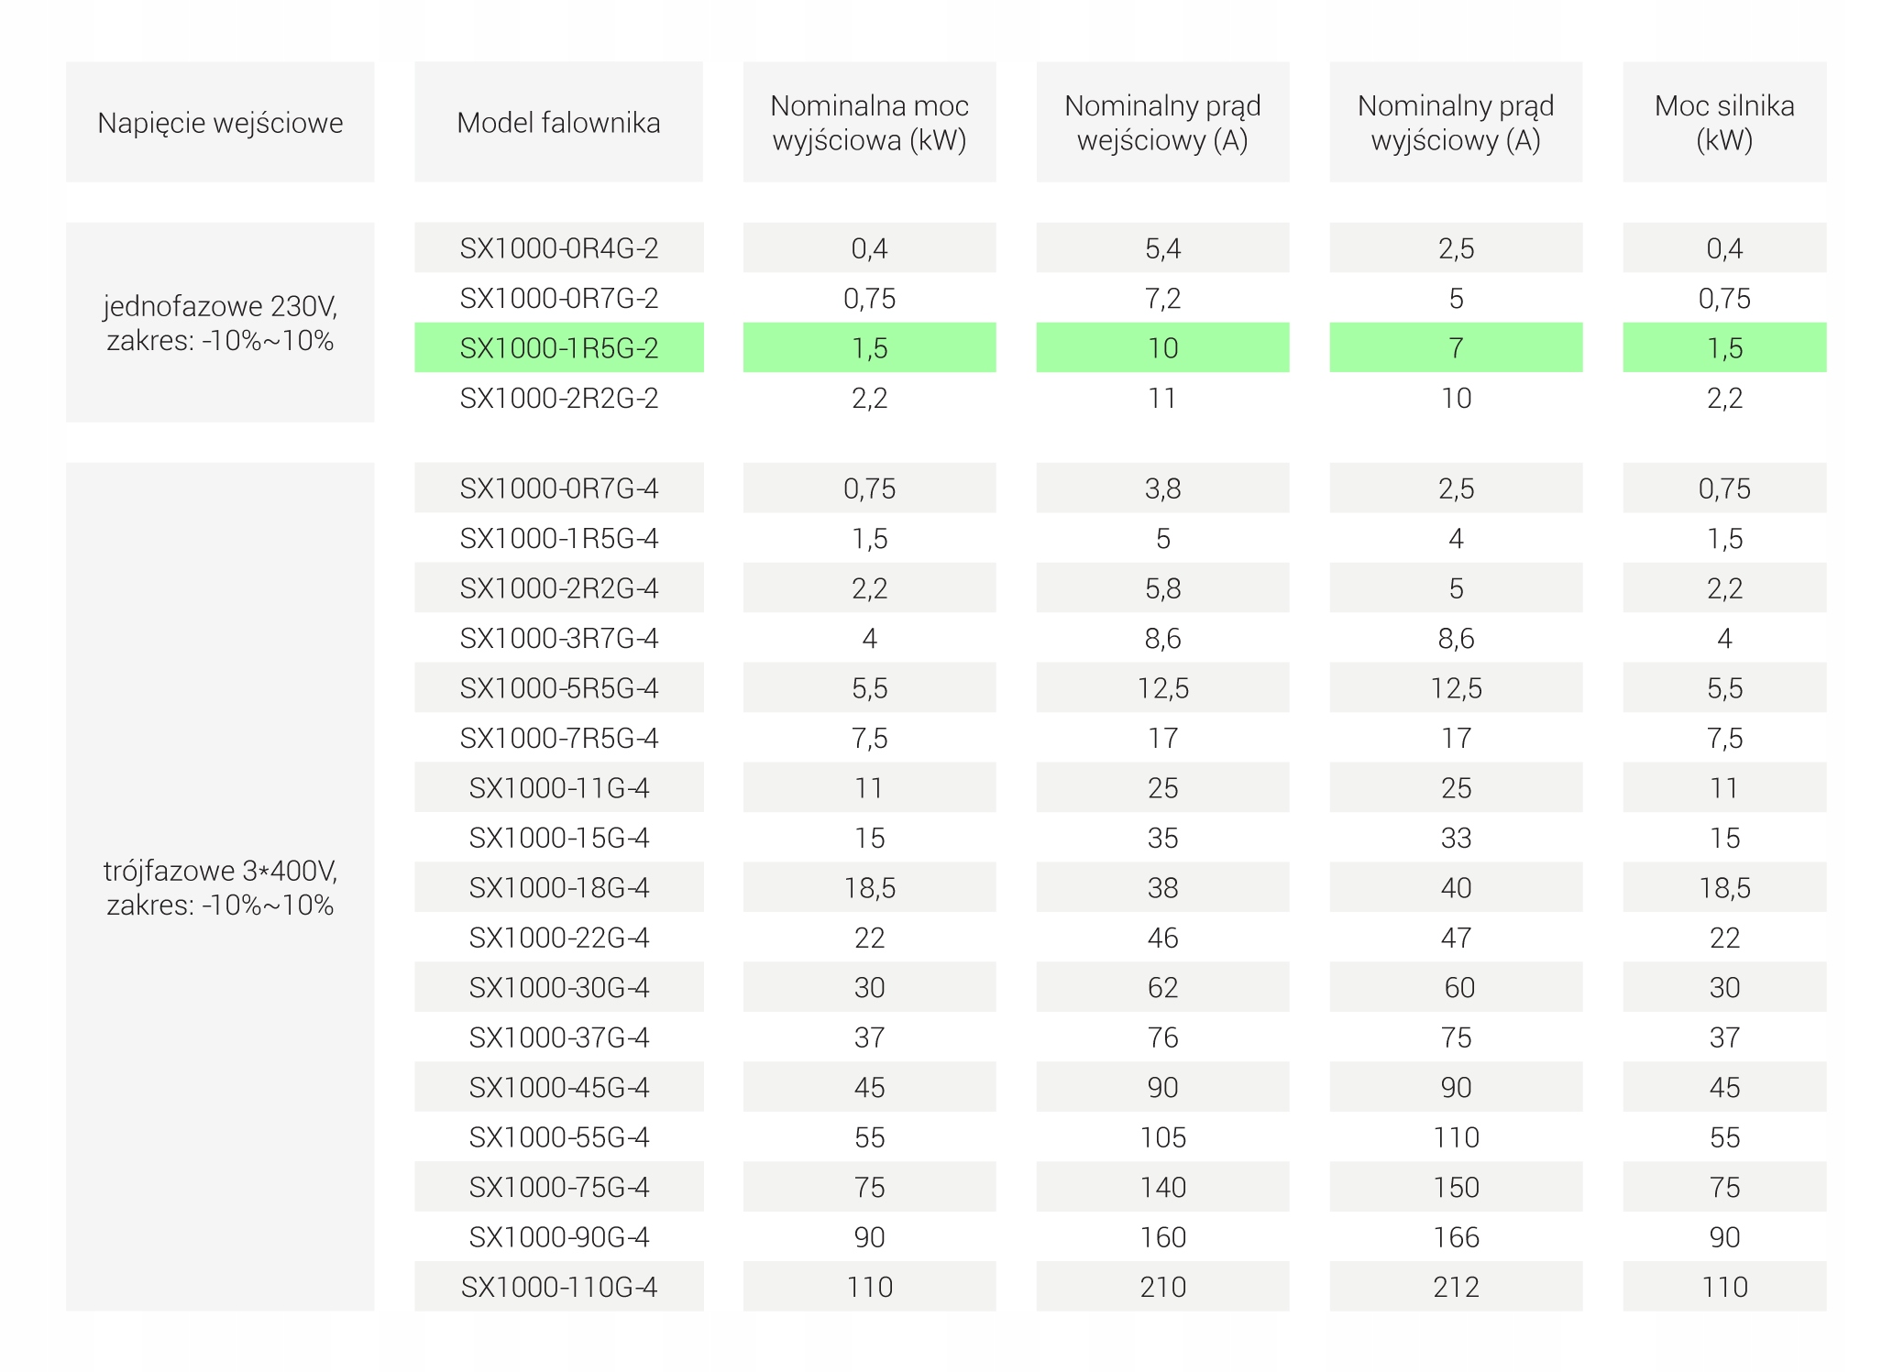Click the 'Nominalny prąd wejściowy (A)' header
The width and height of the screenshot is (1893, 1372).
click(x=1162, y=123)
